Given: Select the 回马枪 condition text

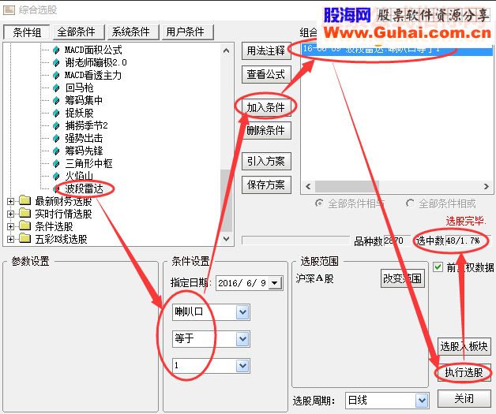Looking at the screenshot, I should pyautogui.click(x=80, y=88).
